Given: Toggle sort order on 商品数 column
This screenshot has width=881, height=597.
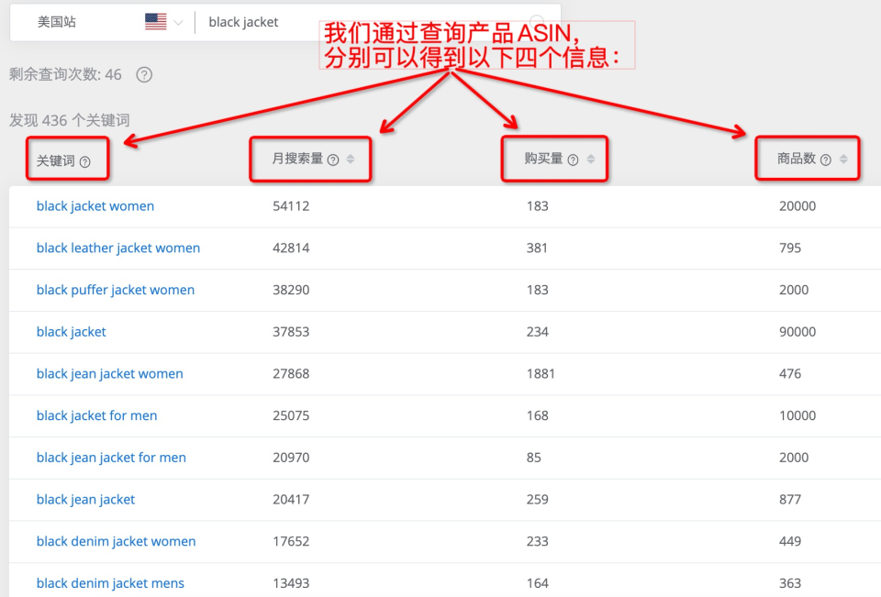Looking at the screenshot, I should click(842, 160).
